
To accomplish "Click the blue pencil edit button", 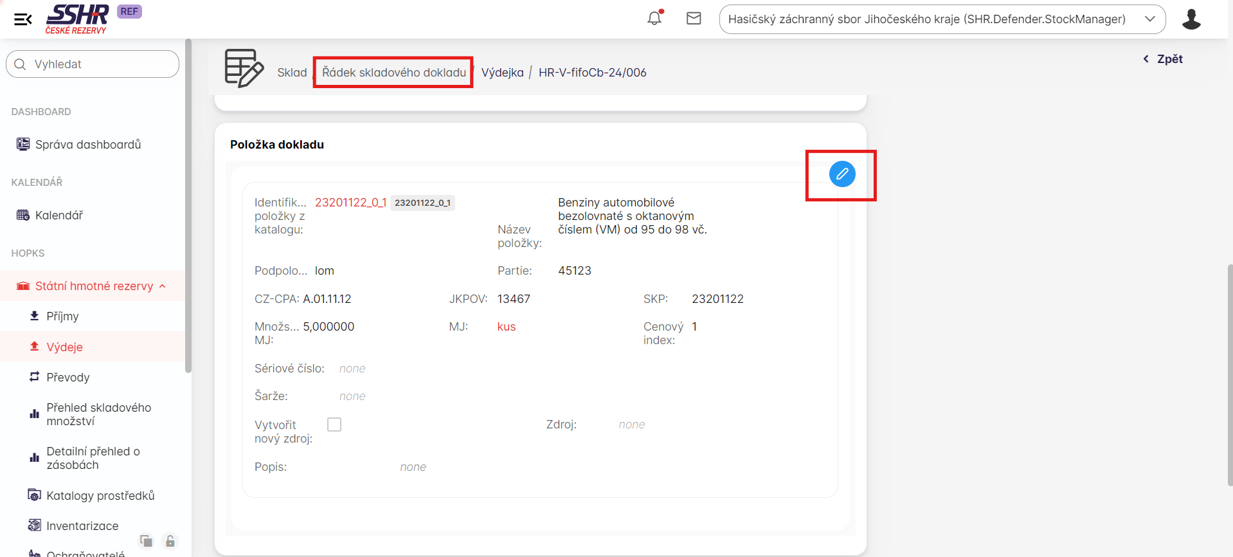I will (842, 174).
